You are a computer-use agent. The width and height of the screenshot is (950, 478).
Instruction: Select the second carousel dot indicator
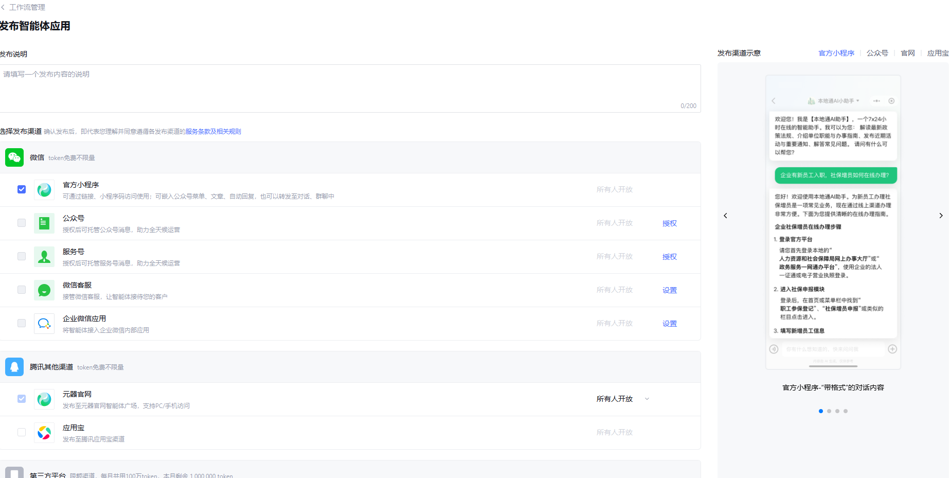[829, 411]
